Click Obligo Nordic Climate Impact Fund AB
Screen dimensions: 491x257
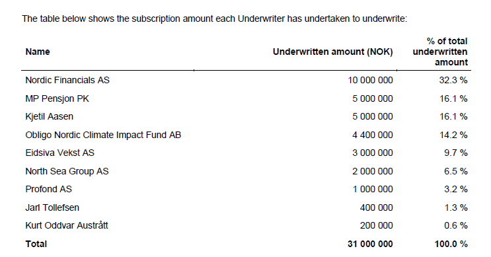103,135
